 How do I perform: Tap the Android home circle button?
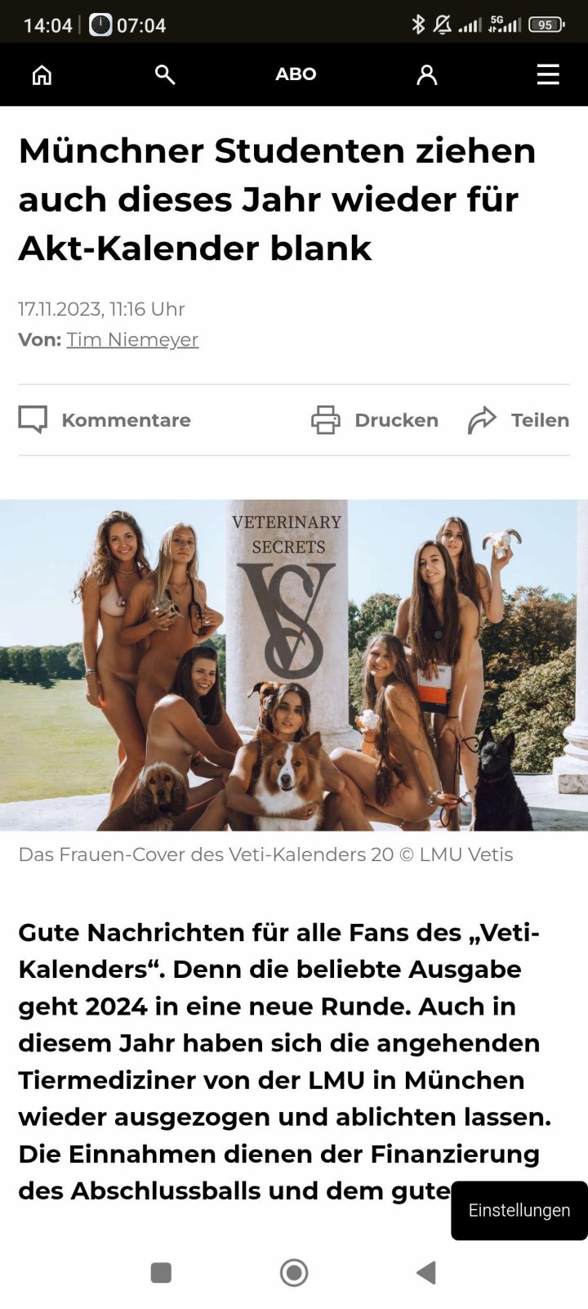[x=294, y=1272]
